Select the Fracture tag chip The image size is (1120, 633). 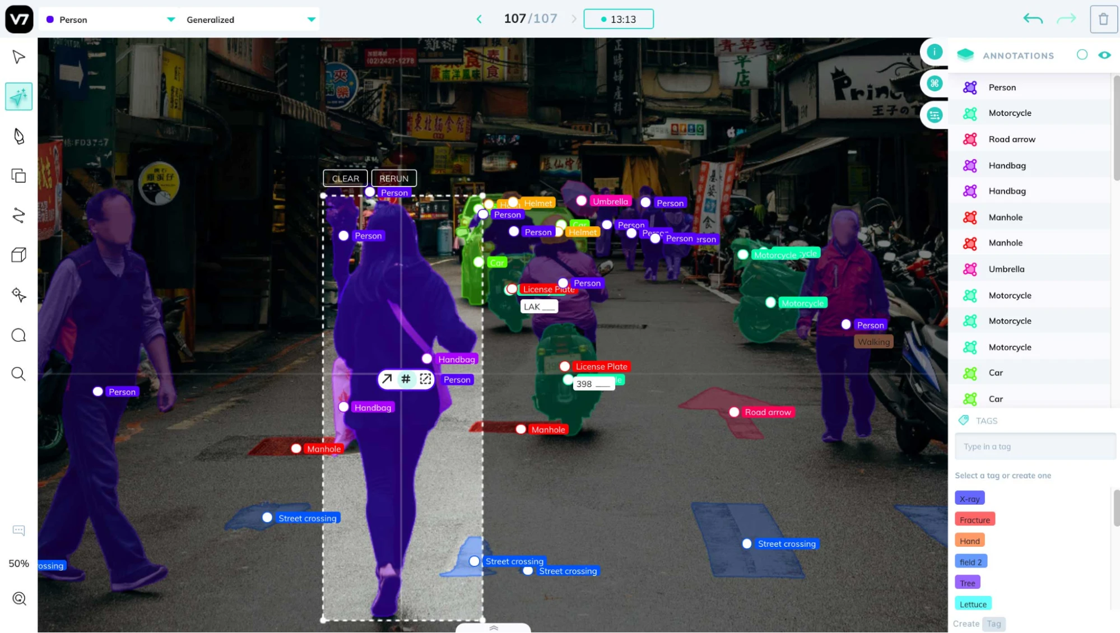click(974, 519)
